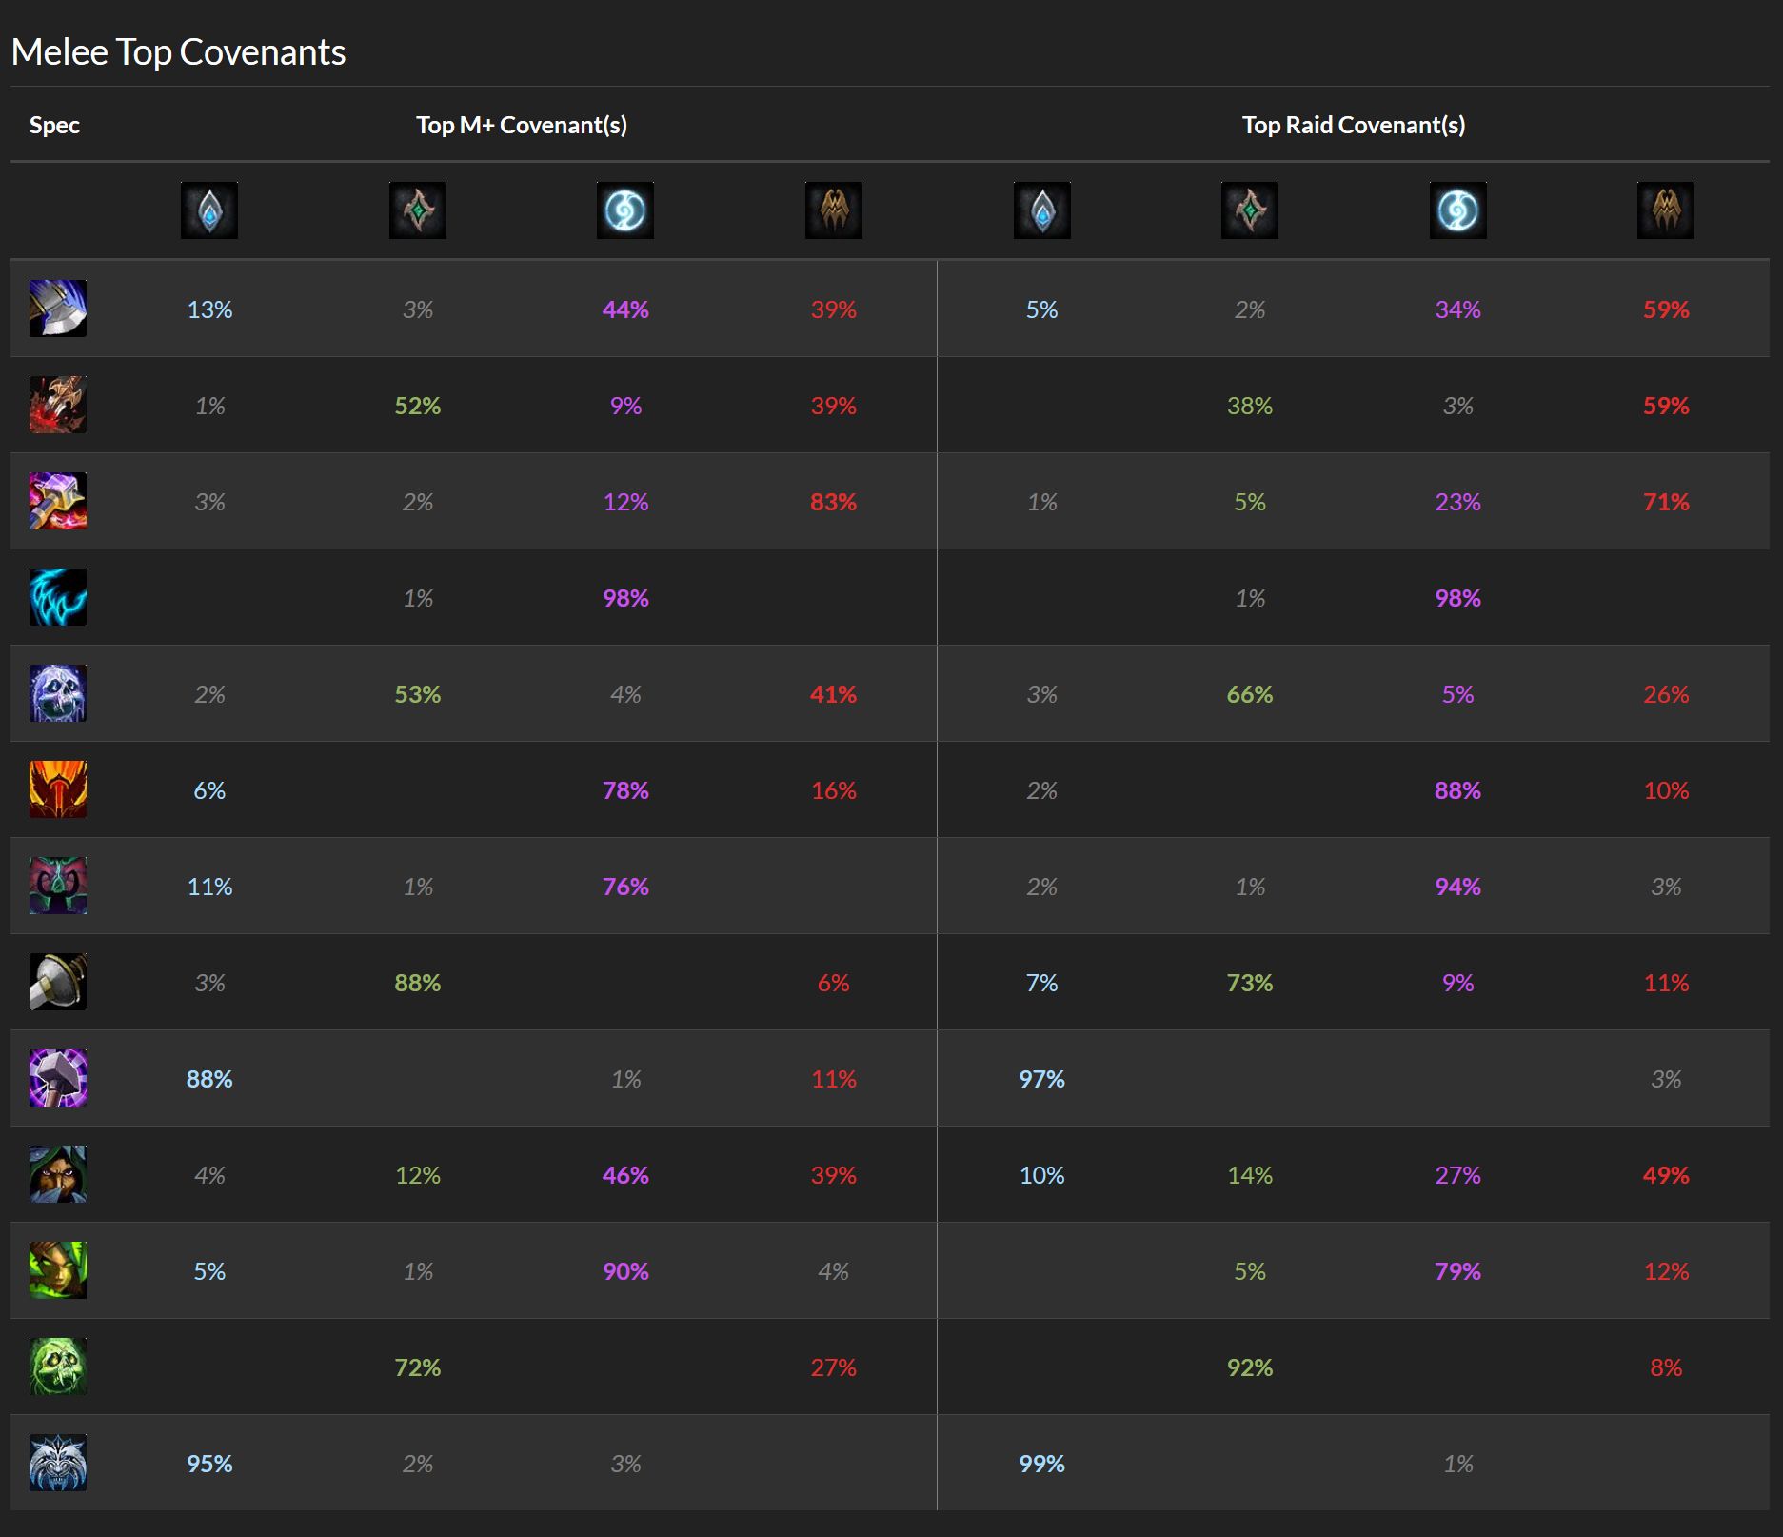
Task: Click the 99% Kyrian raid percentage cell
Action: coord(1041,1464)
